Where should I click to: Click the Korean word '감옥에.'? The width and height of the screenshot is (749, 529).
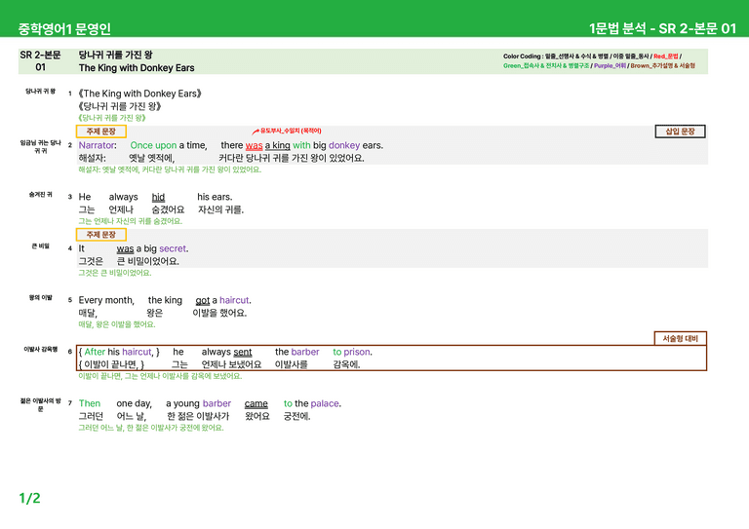347,364
